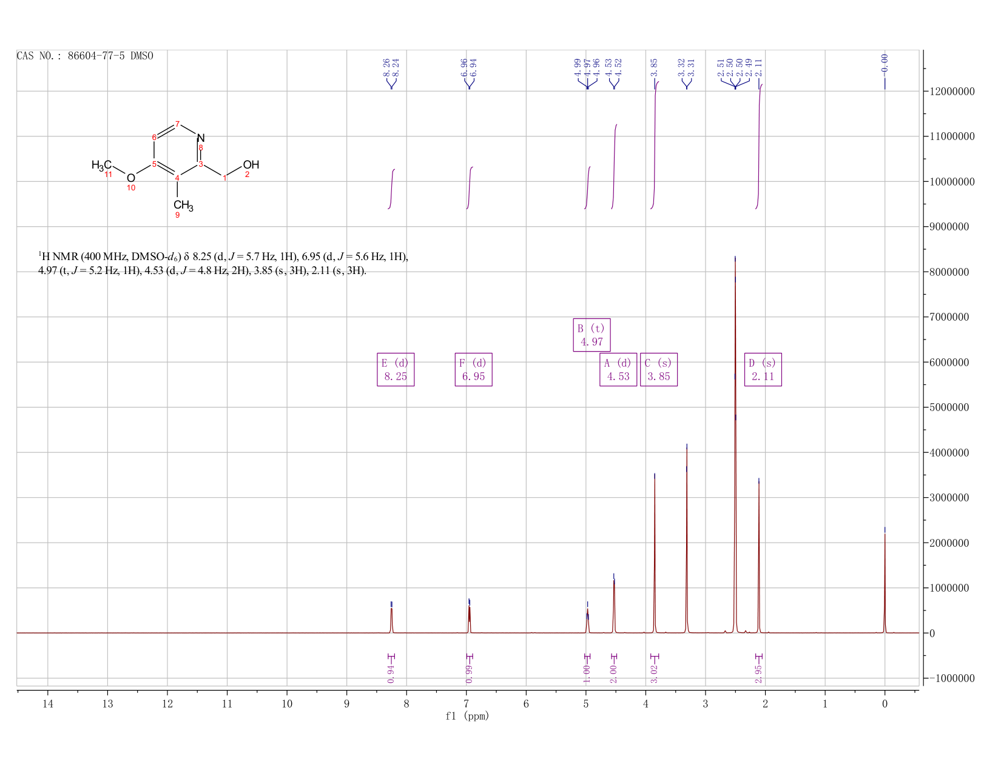Select the A (d) 4.53 multiplet box

coord(618,370)
